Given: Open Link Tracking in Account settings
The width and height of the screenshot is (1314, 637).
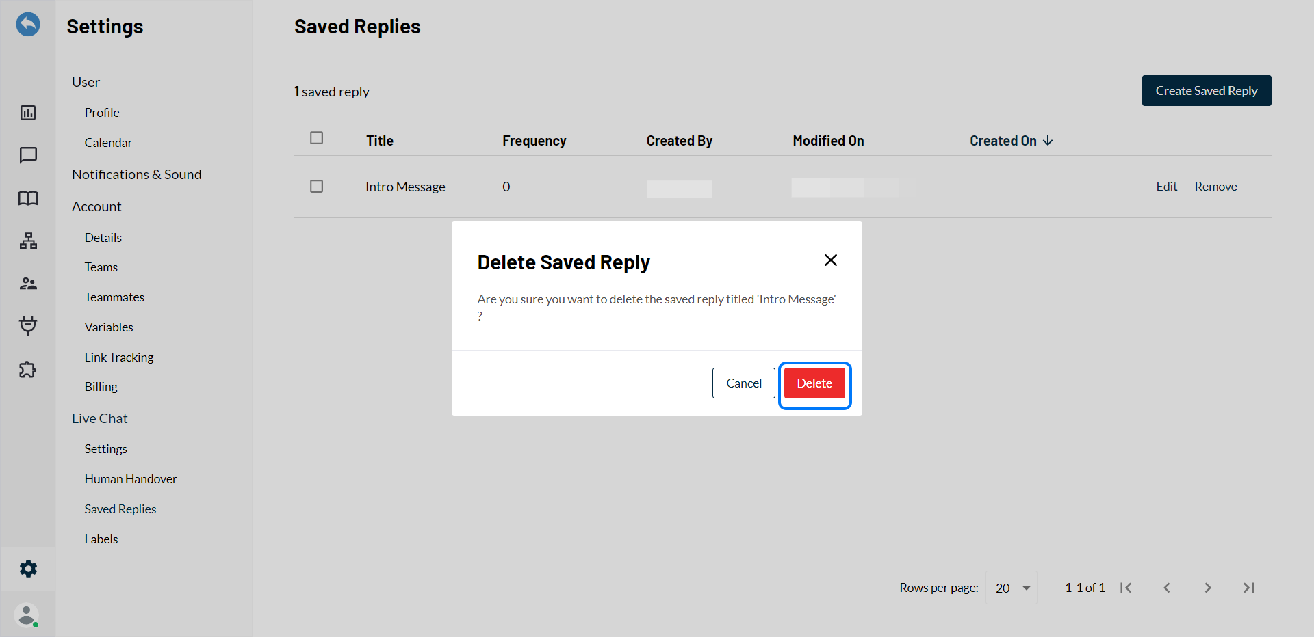Looking at the screenshot, I should point(119,357).
